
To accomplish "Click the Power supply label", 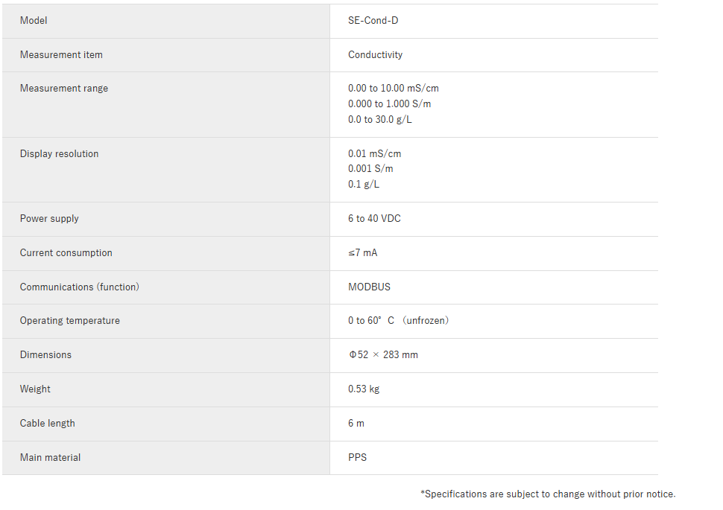I will pos(49,219).
